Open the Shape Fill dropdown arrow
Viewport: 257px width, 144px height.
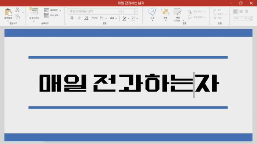coord(205,11)
